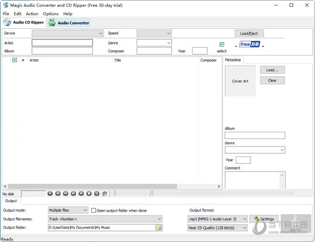Click the Album field in top panel
The width and height of the screenshot is (315, 242).
[x=62, y=51]
